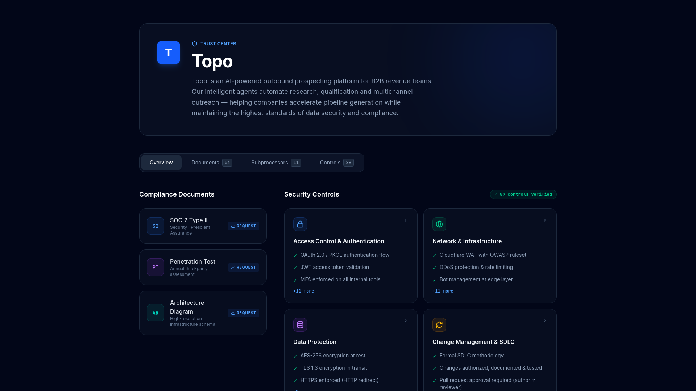
Task: Click the Annual third-party assessment subtitle
Action: 189,272
